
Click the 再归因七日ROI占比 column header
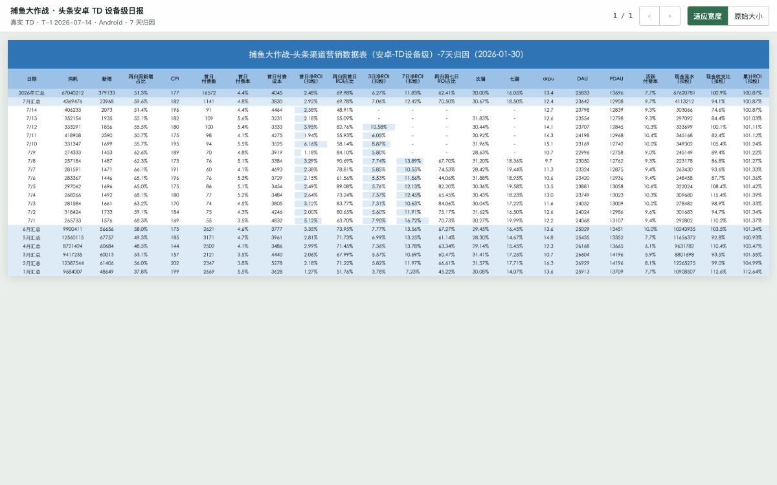pyautogui.click(x=446, y=79)
